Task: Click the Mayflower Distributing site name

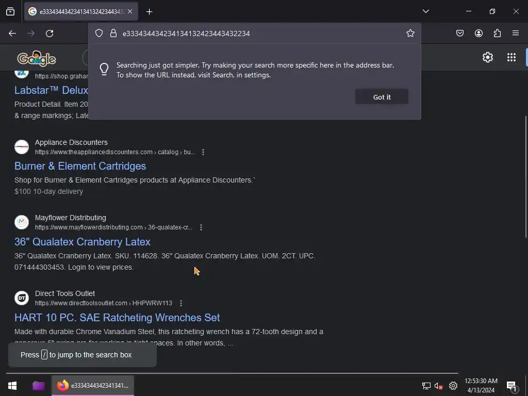Action: tap(70, 218)
